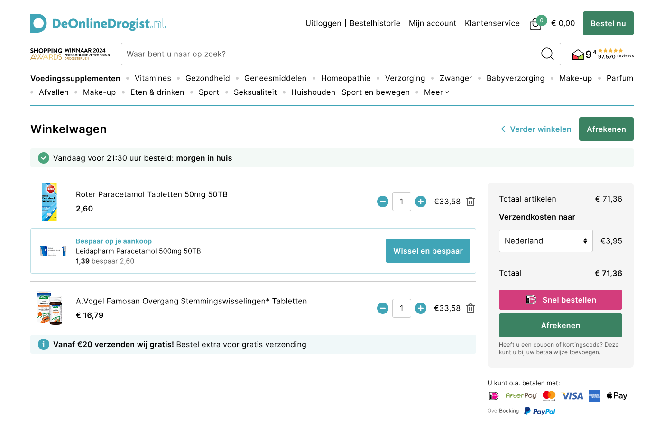Open the Sport category

[209, 92]
